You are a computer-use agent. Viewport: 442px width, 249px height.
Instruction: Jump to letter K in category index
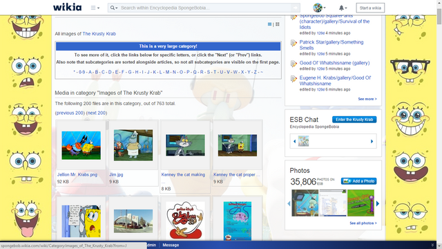tap(154, 72)
